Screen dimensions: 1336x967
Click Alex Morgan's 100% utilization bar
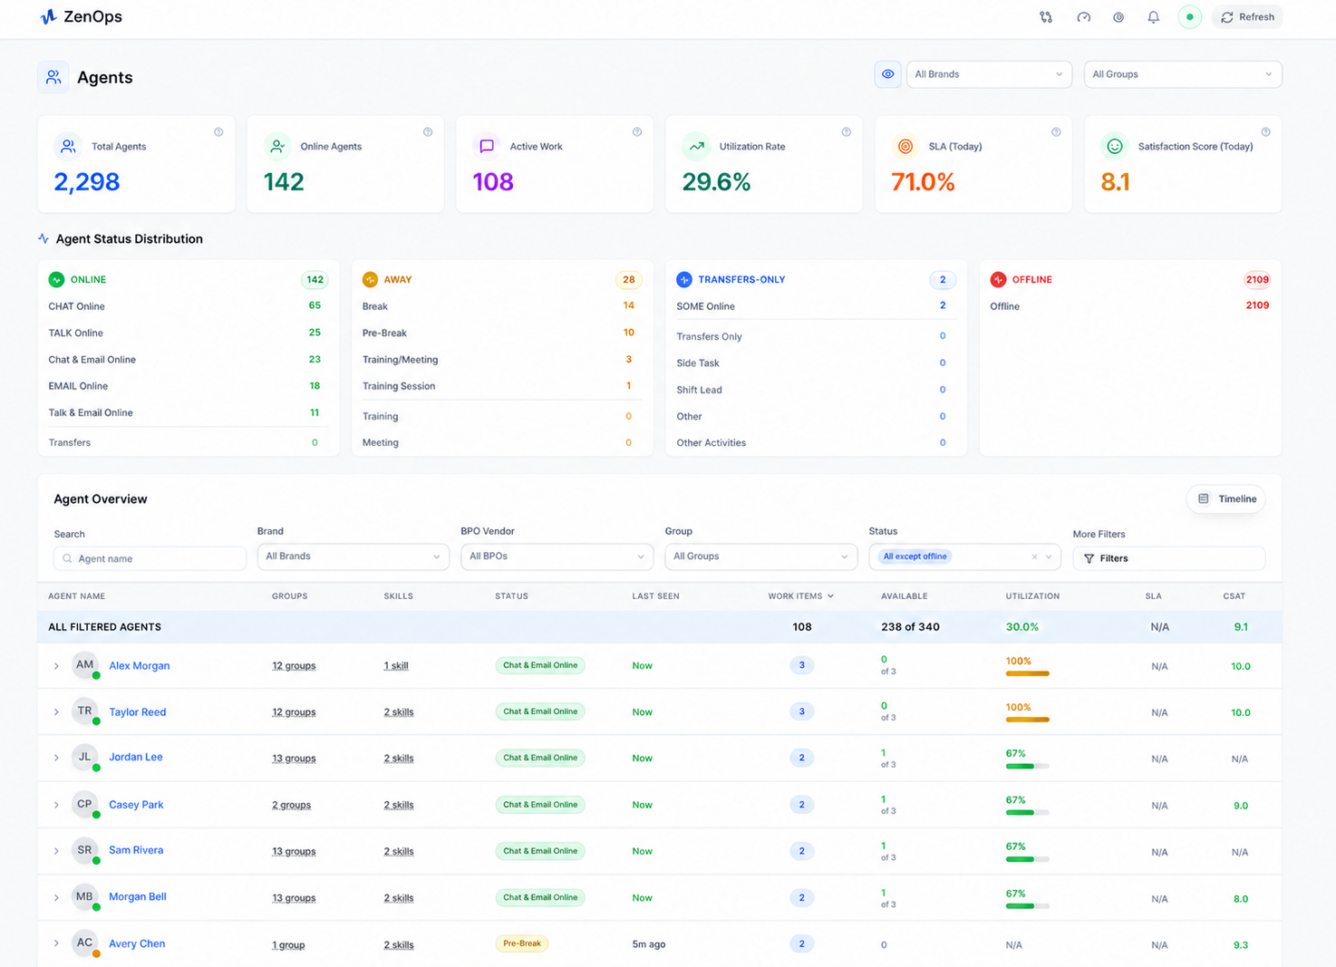pos(1028,673)
